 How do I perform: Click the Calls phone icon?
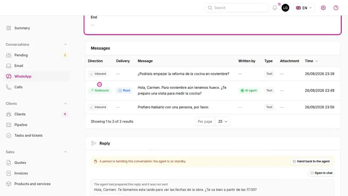click(9, 87)
